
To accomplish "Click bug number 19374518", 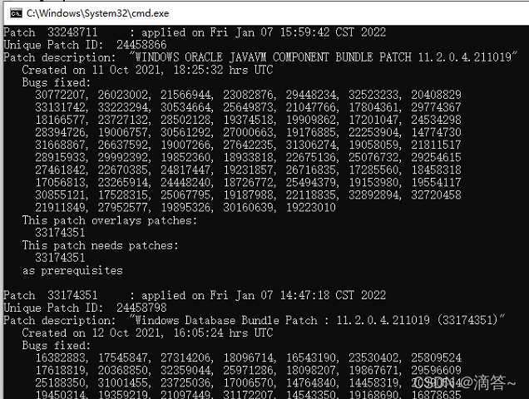I will [249, 120].
